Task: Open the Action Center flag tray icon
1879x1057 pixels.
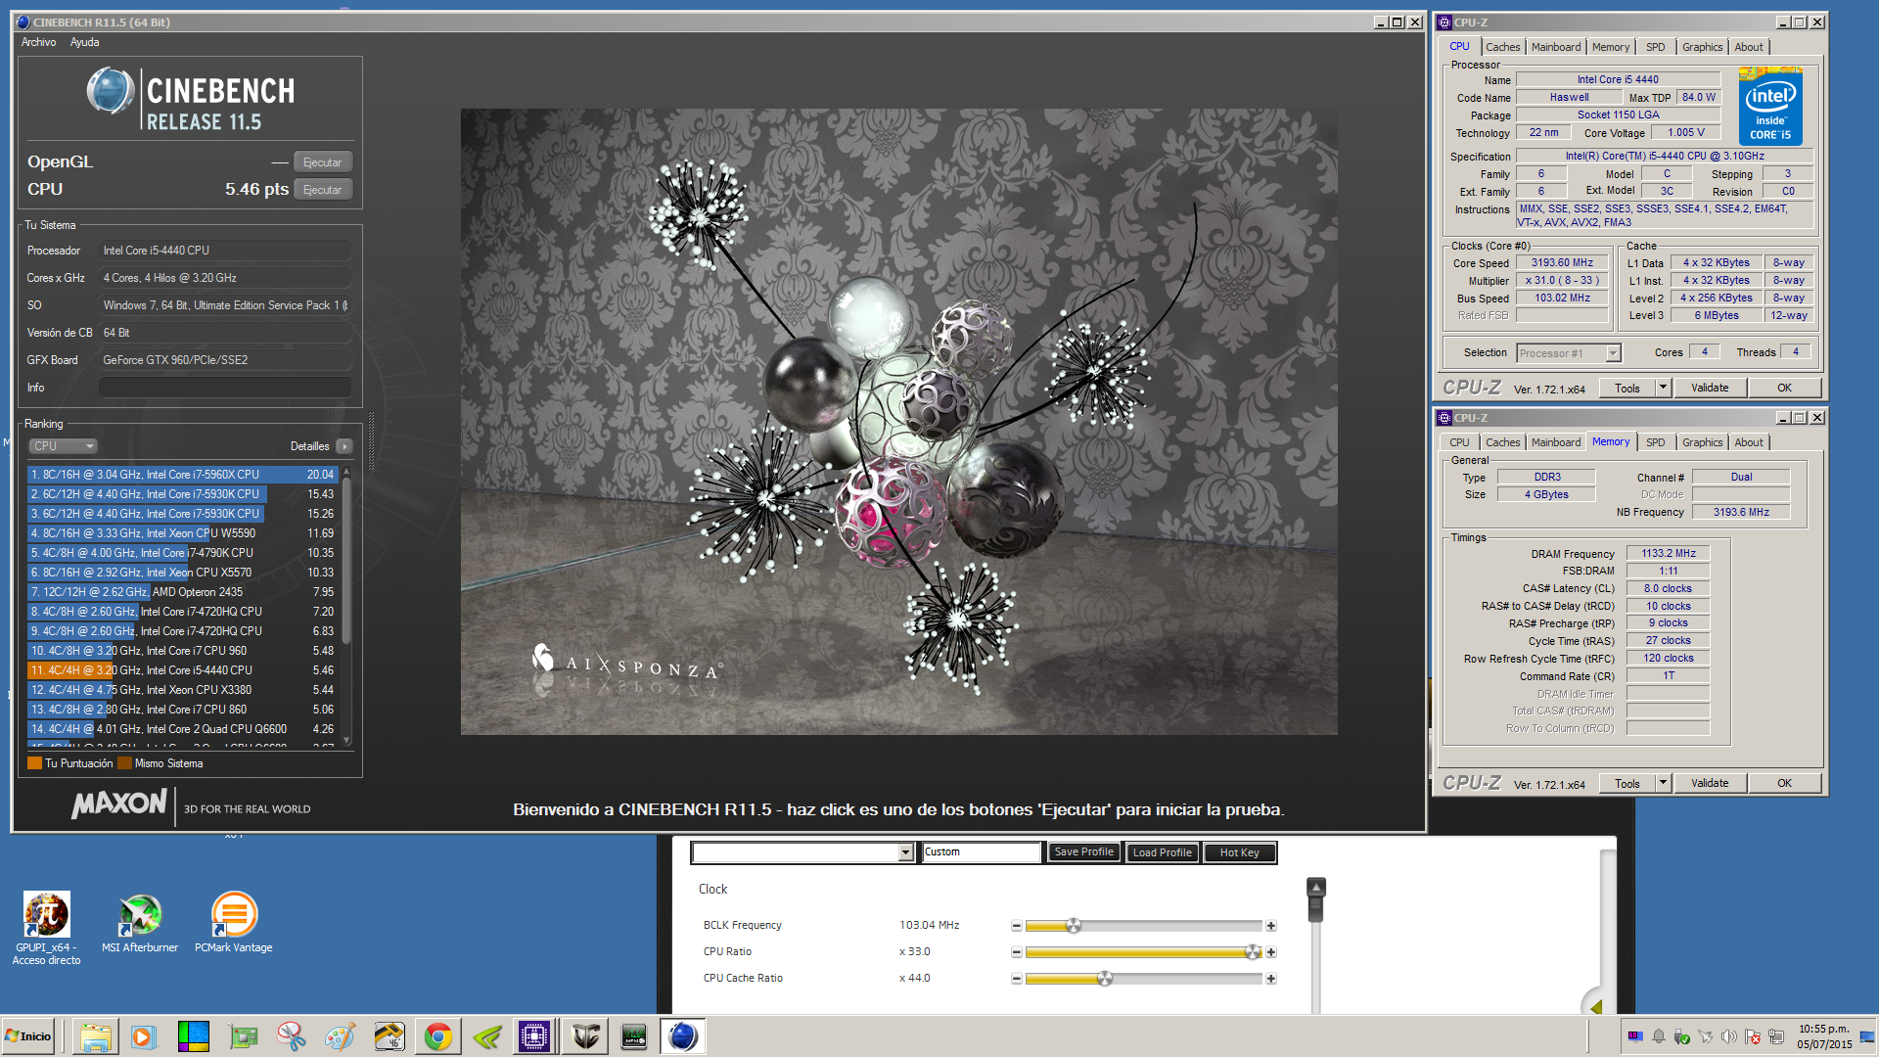Action: tap(1753, 1036)
